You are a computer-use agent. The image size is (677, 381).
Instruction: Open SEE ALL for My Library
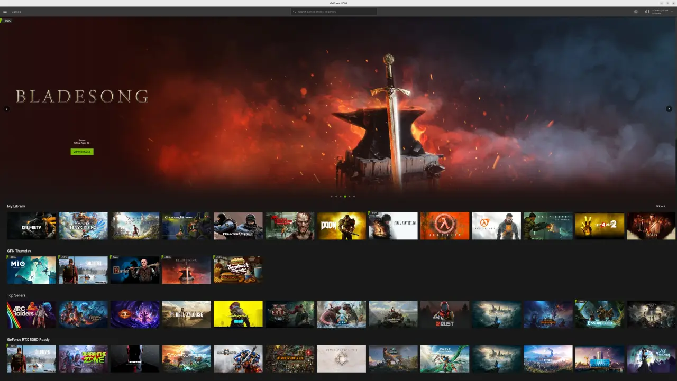point(661,206)
